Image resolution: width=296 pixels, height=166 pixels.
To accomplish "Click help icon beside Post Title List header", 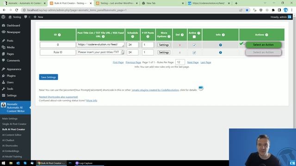I will point(103,36).
